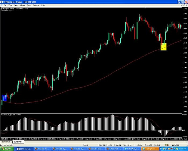Viewport: 188px width, 151px height.
Task: Open the Help menu
Action: [43, 5]
